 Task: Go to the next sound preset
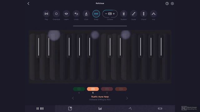(127, 98)
